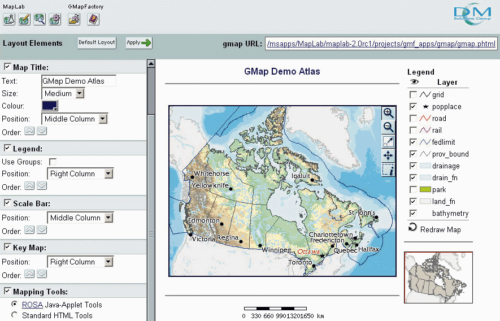This screenshot has height=321, width=500.
Task: Select the zoom-to-rectangle arrow map tool
Action: tap(388, 141)
